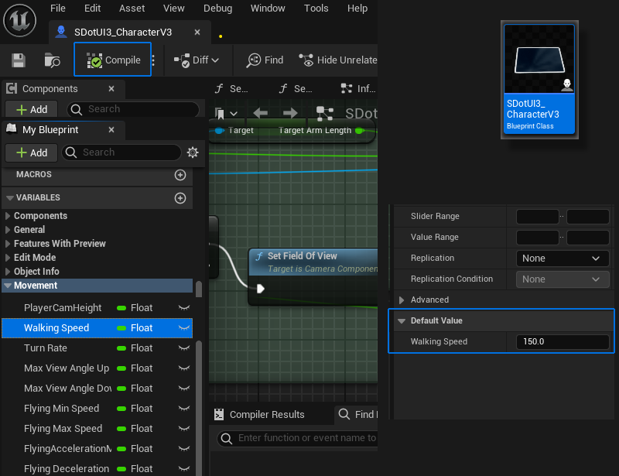The height and width of the screenshot is (476, 619).
Task: Click Add button in Components panel
Action: 32,109
